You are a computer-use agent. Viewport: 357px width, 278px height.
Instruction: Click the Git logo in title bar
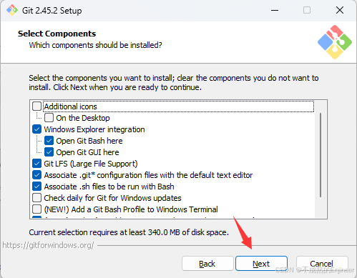[12, 10]
